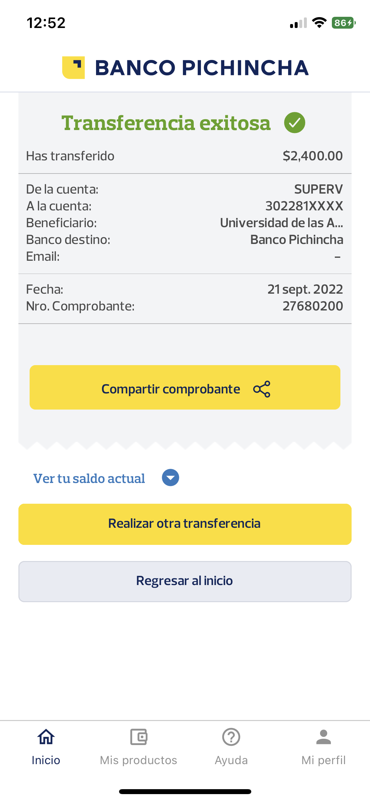This screenshot has height=802, width=370.
Task: Tap the truncated Universidad de las A... beneficiary
Action: 281,223
